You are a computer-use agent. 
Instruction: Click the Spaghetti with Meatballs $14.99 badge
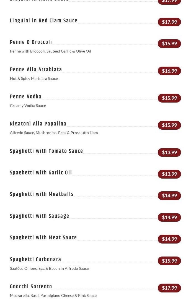coord(169,196)
